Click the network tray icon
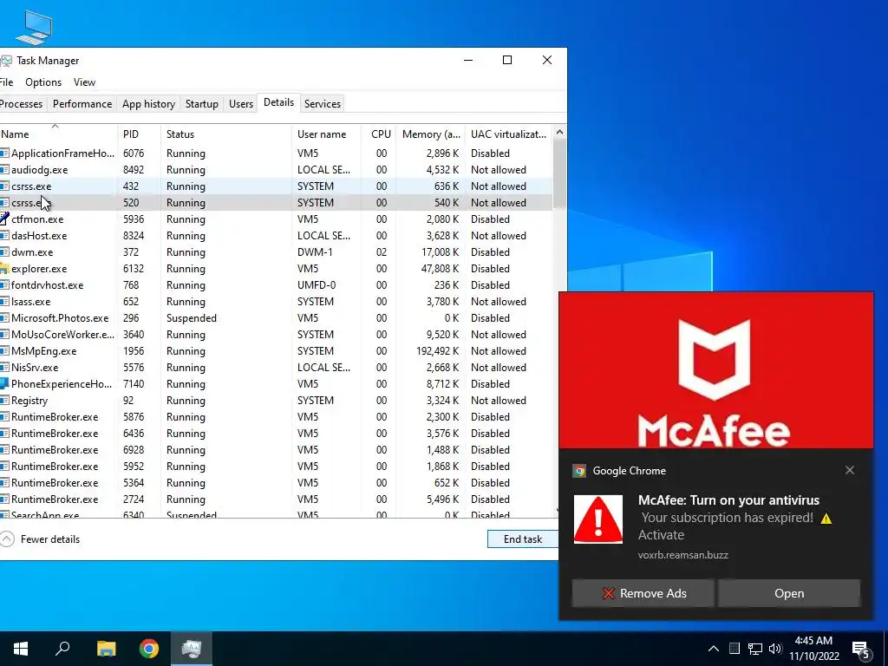Screen dimensions: 888x666 coord(755,649)
